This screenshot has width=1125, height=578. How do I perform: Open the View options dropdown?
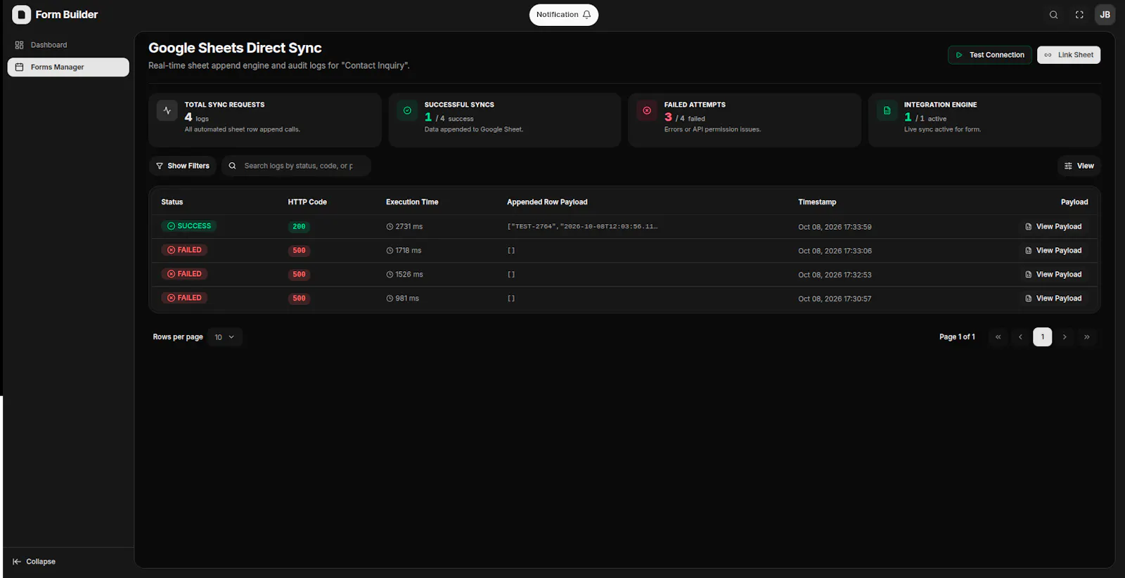coord(1079,166)
